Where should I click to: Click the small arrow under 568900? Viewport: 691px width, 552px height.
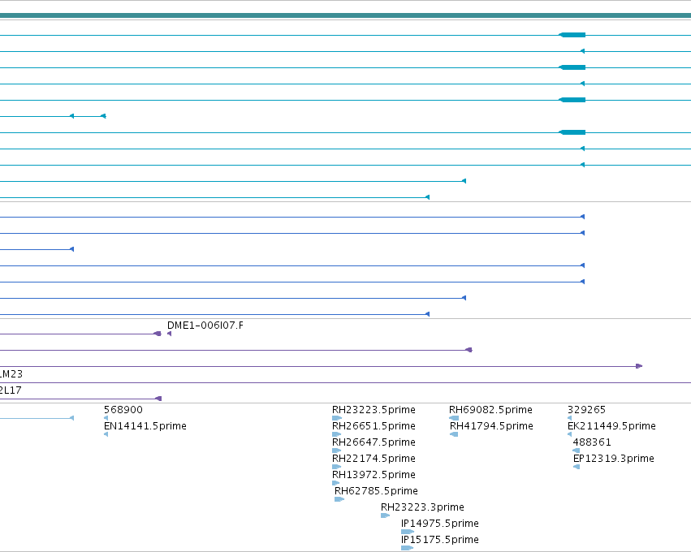click(106, 418)
